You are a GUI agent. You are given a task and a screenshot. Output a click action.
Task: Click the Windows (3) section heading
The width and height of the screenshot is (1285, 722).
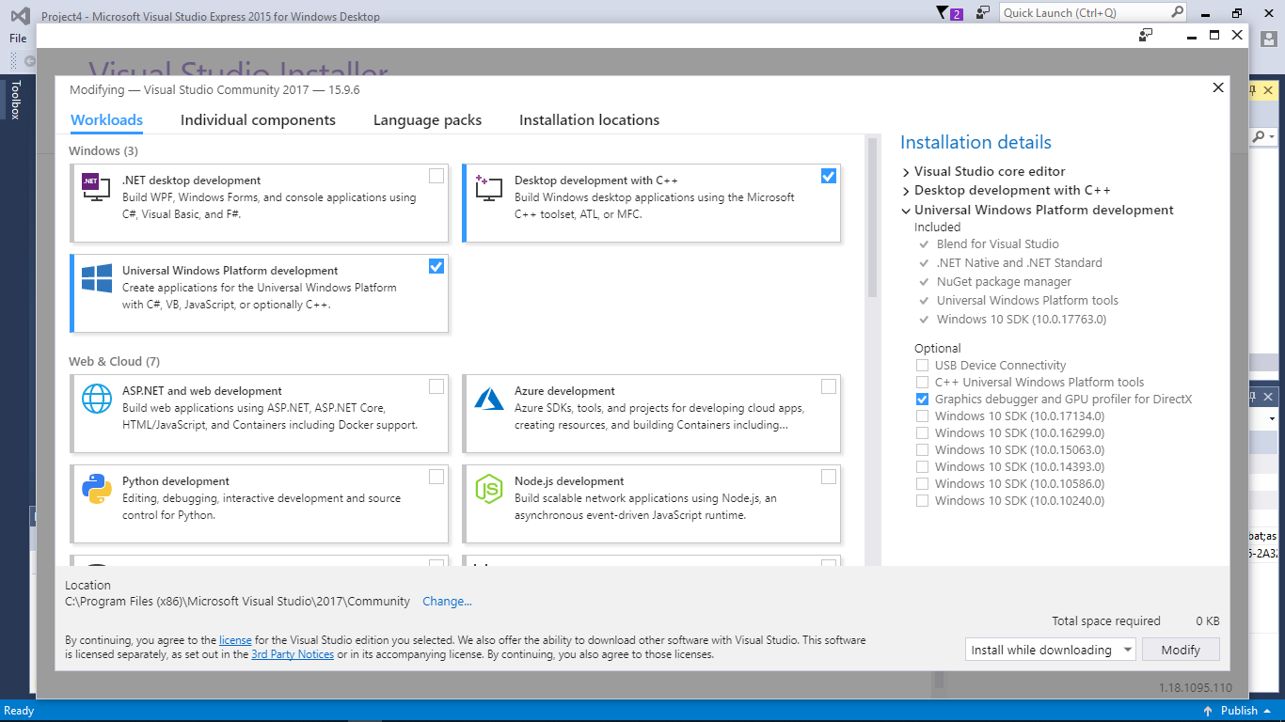pyautogui.click(x=103, y=151)
